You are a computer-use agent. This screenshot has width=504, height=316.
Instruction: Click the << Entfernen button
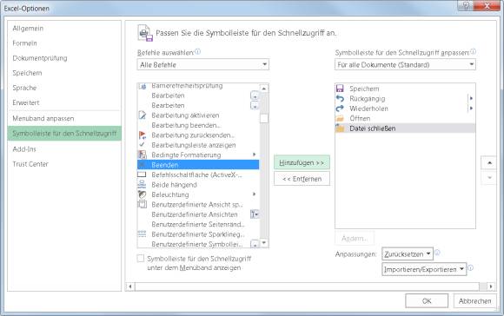[302, 179]
